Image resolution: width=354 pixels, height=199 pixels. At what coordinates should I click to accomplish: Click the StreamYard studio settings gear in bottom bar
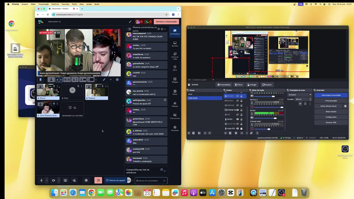click(86, 180)
